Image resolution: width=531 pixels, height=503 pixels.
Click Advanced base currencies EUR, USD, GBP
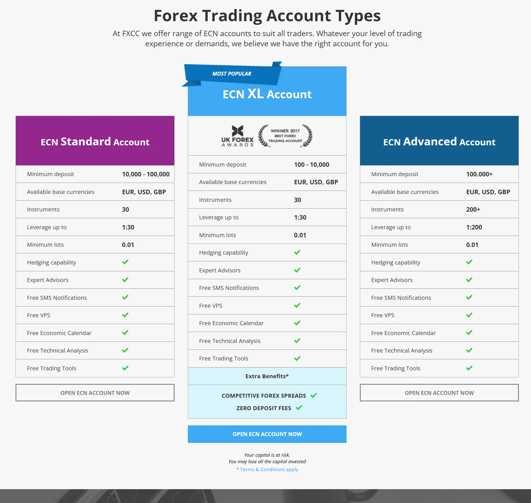(488, 192)
